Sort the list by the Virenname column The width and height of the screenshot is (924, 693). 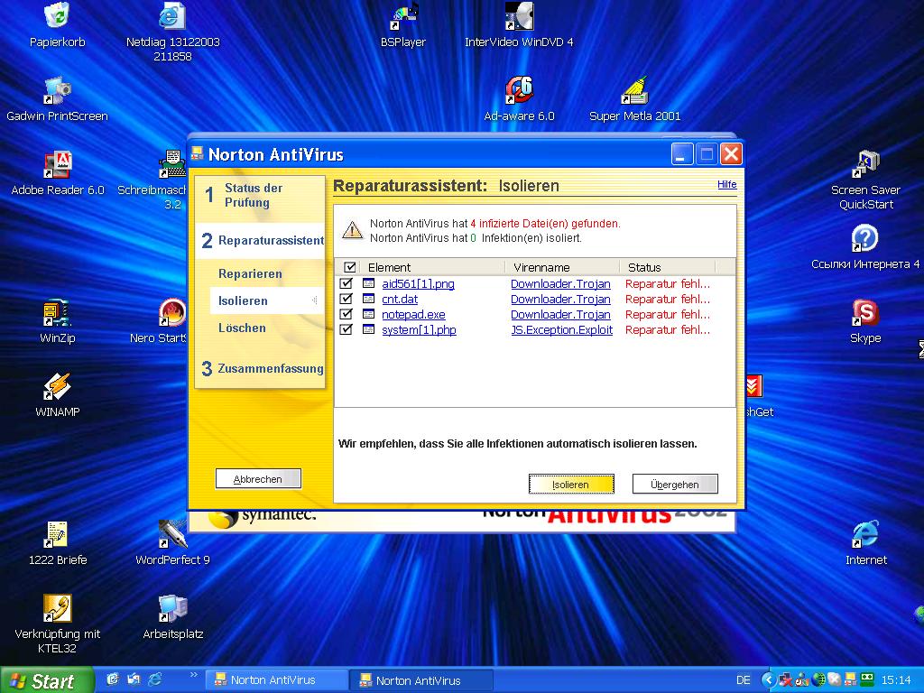(562, 267)
